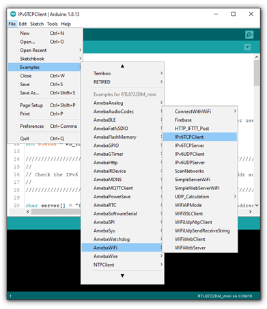Choose Save As... in the File menu
267x309 pixels.
(x=44, y=93)
